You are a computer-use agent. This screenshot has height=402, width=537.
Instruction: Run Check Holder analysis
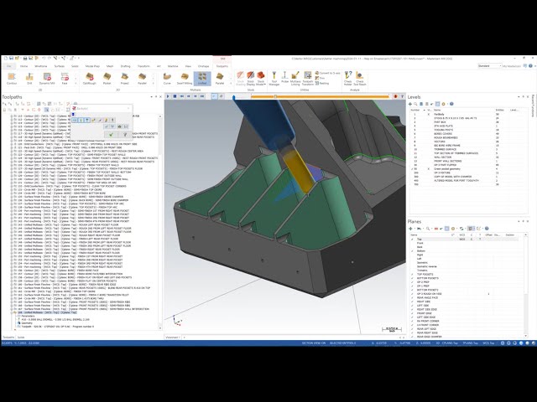point(348,78)
